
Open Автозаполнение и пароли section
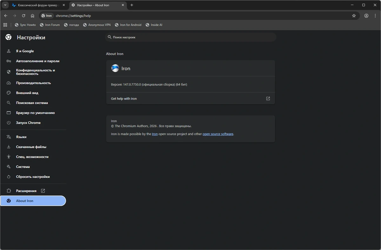click(x=33, y=61)
